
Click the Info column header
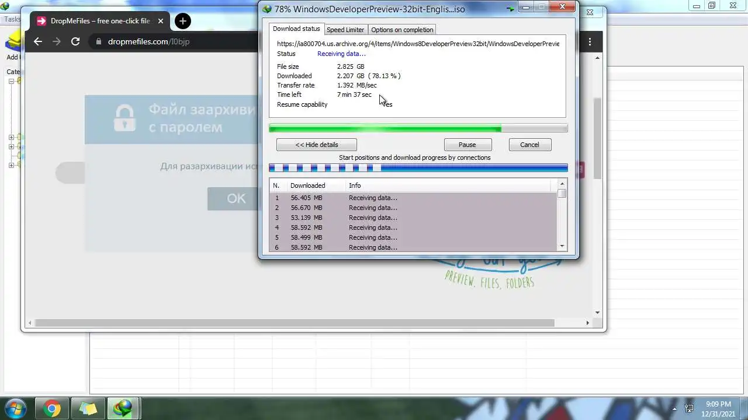(x=448, y=185)
